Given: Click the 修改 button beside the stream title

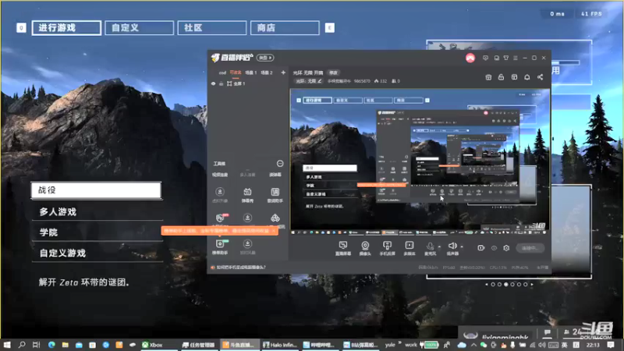Looking at the screenshot, I should click(333, 73).
